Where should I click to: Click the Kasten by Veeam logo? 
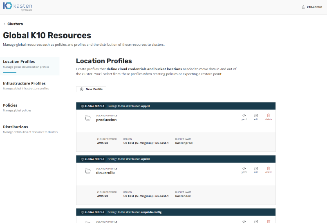pos(18,7)
